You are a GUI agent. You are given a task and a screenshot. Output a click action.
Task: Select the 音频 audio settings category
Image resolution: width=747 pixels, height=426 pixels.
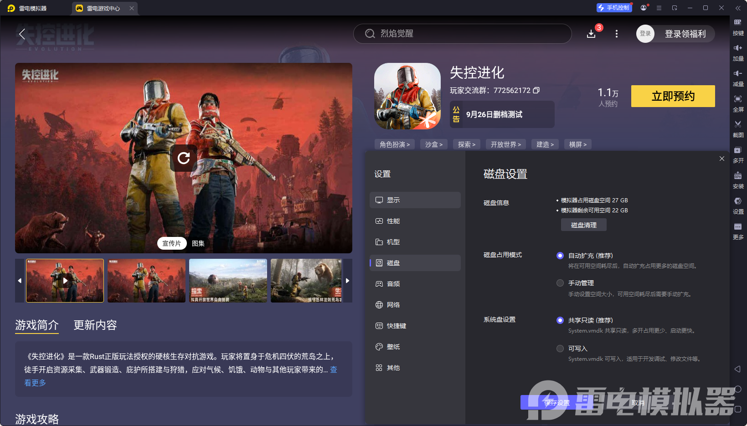tap(393, 283)
